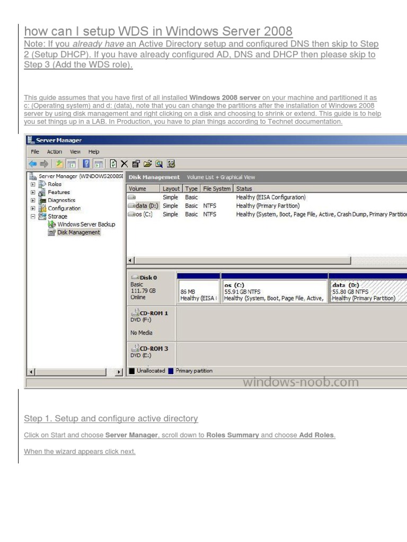The image size is (407, 542).
Task: Click the Primary partition blue legend swatch
Action: (x=171, y=371)
